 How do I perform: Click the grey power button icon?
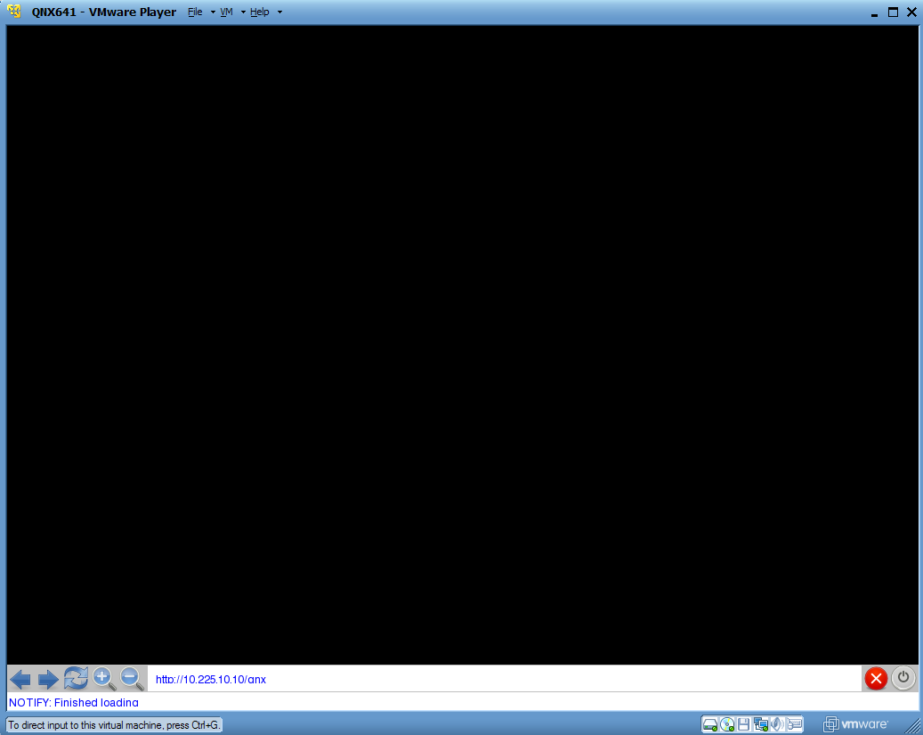903,678
